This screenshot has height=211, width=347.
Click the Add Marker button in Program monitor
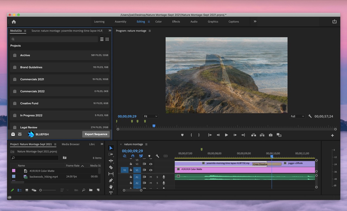182,135
